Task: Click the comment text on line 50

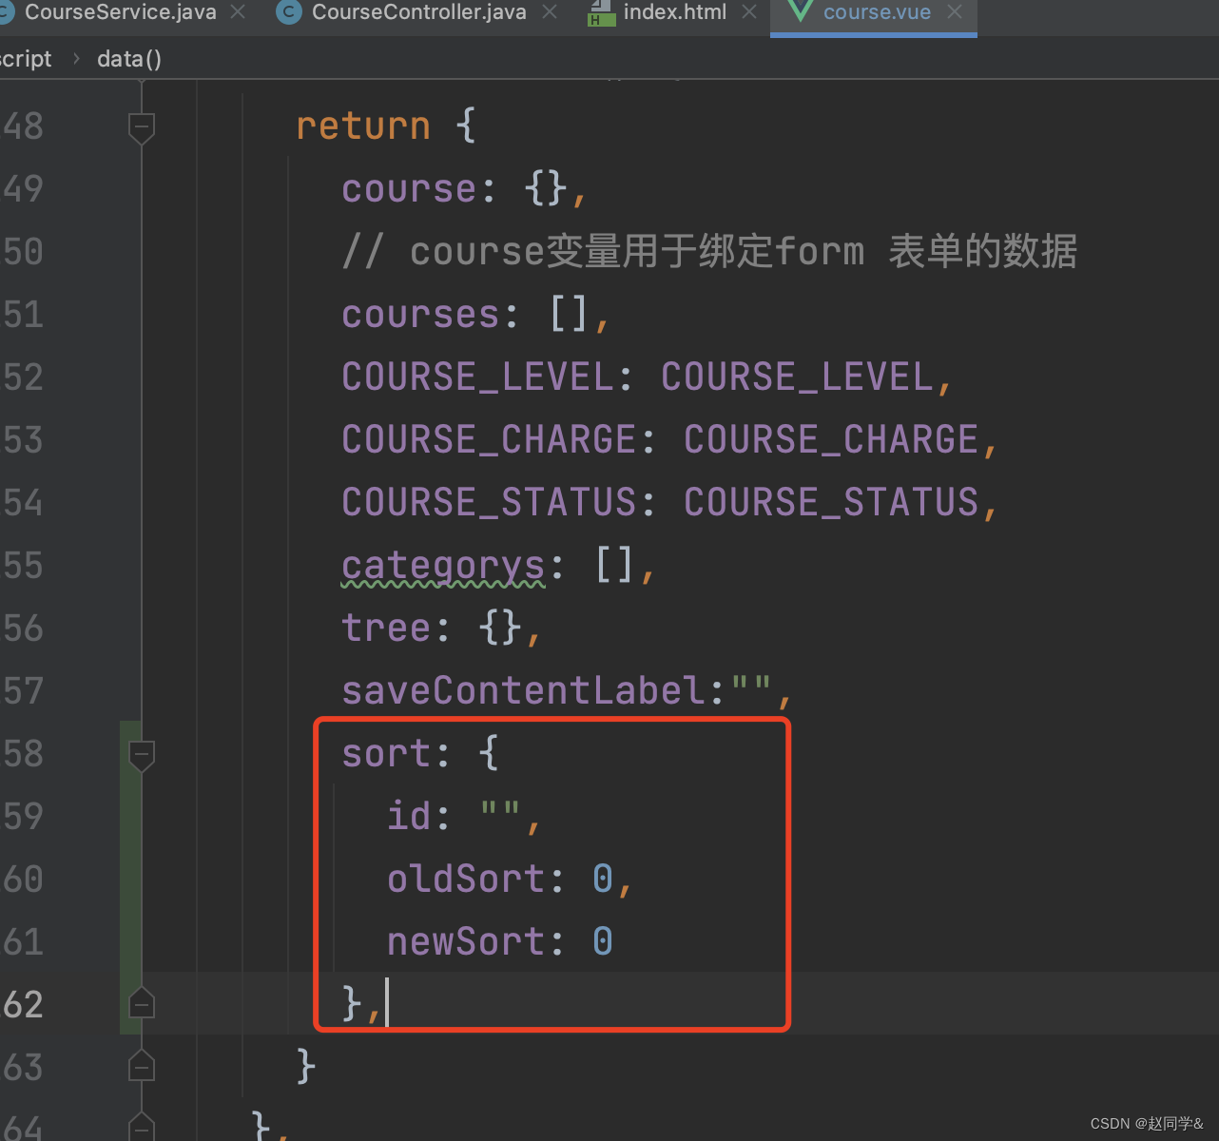Action: pyautogui.click(x=709, y=251)
